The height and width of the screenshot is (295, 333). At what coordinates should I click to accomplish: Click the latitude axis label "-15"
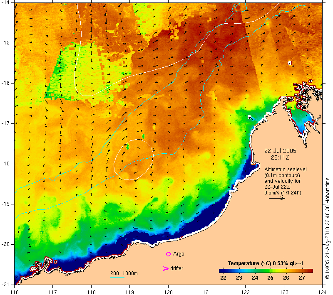point(5,43)
